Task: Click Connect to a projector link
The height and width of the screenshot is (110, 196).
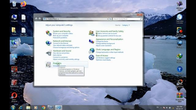Action: [60, 57]
